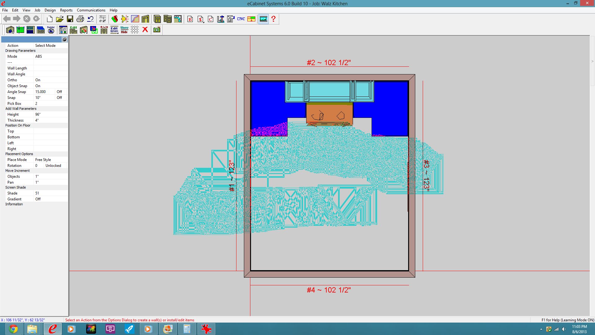Click the Render eye icon

click(51, 30)
